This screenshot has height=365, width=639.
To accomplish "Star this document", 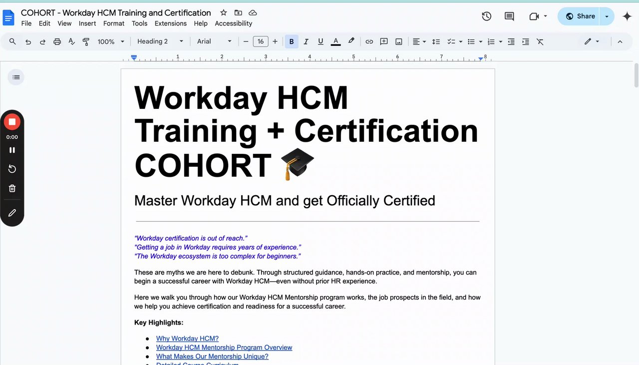I will [x=223, y=12].
